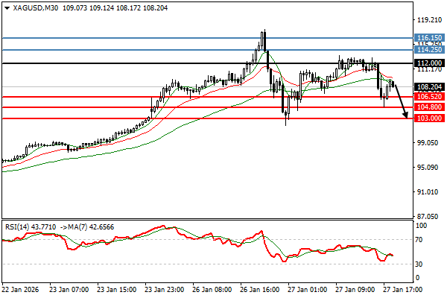
Task: Select the 114.250 blue price label
Action: click(430, 49)
